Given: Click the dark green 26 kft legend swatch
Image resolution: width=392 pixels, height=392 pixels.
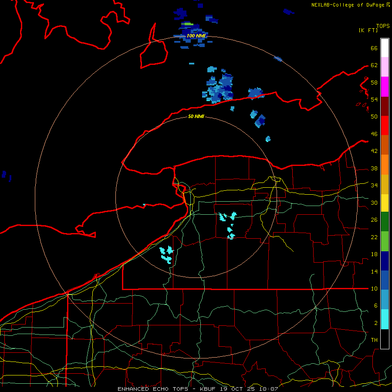Looking at the screenshot, I should point(385,222).
